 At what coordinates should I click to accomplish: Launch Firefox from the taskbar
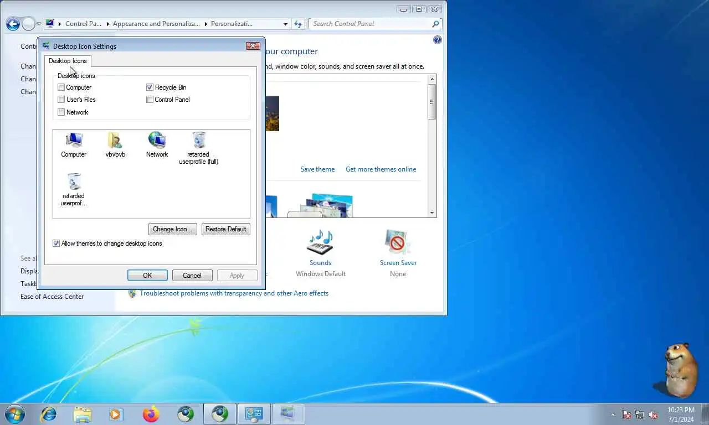click(x=151, y=414)
